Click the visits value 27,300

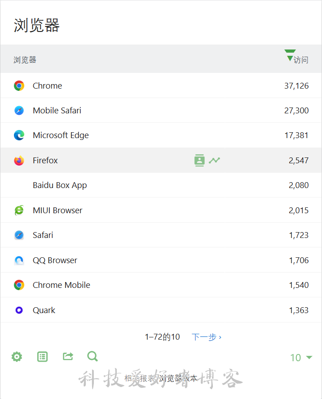click(296, 111)
